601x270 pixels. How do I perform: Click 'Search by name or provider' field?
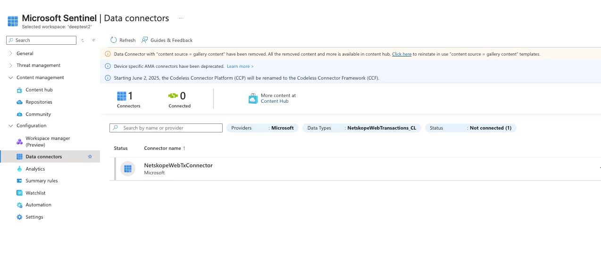[166, 128]
